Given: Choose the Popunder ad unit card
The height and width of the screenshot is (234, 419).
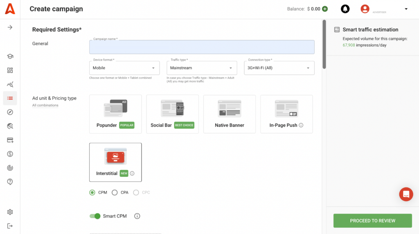Looking at the screenshot, I should tap(115, 114).
